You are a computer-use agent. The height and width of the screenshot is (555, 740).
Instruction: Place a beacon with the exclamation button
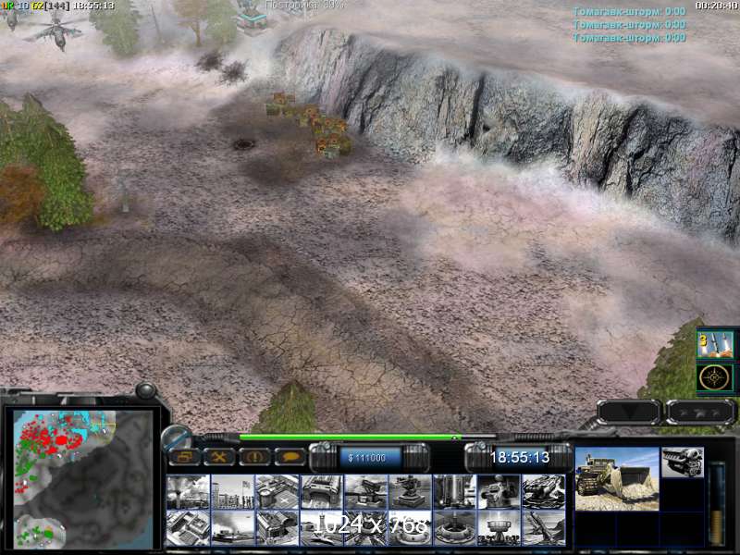254,457
